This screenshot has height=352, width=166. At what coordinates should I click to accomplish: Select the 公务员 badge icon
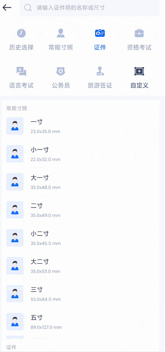click(60, 71)
